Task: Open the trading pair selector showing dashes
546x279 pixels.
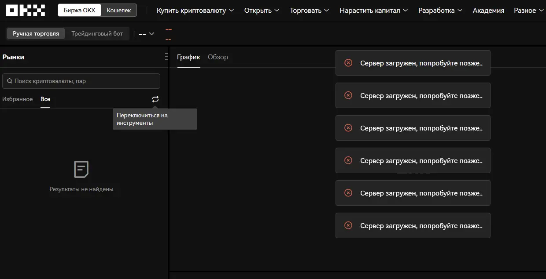Action: point(146,34)
